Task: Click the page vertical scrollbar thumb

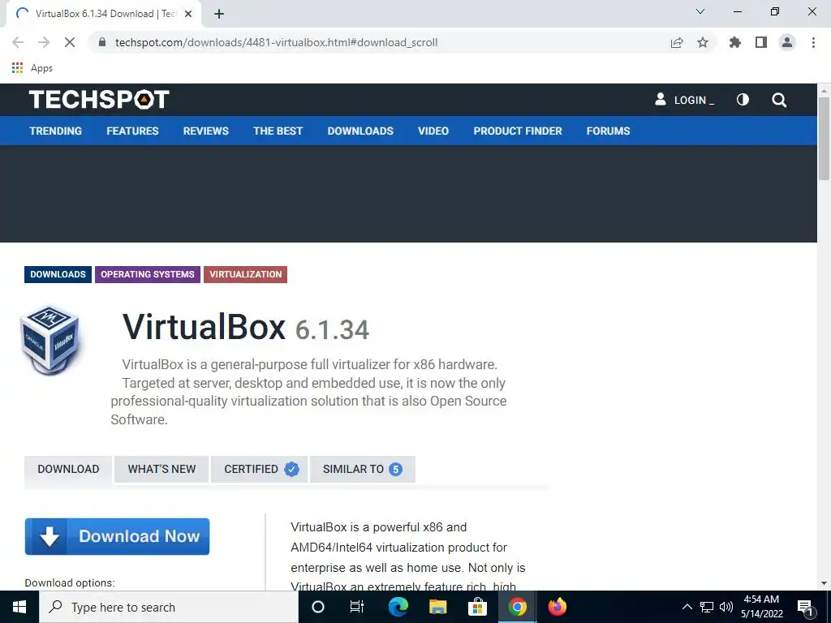Action: coord(824,138)
